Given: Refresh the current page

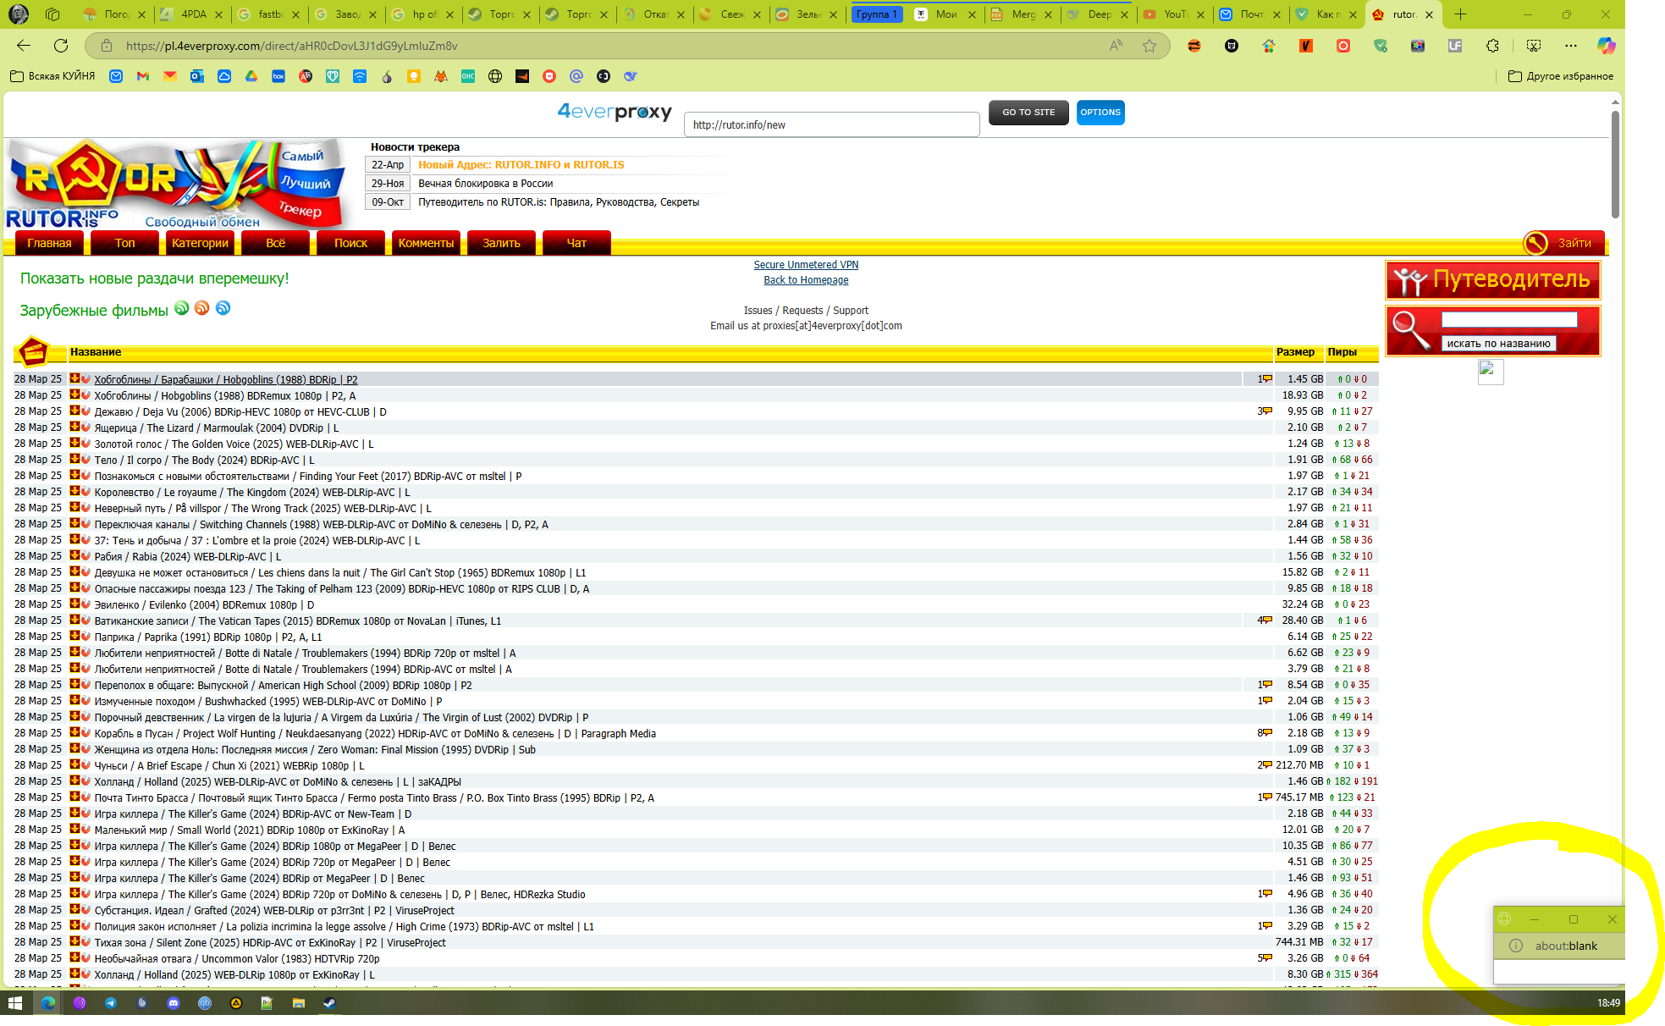Looking at the screenshot, I should point(61,46).
